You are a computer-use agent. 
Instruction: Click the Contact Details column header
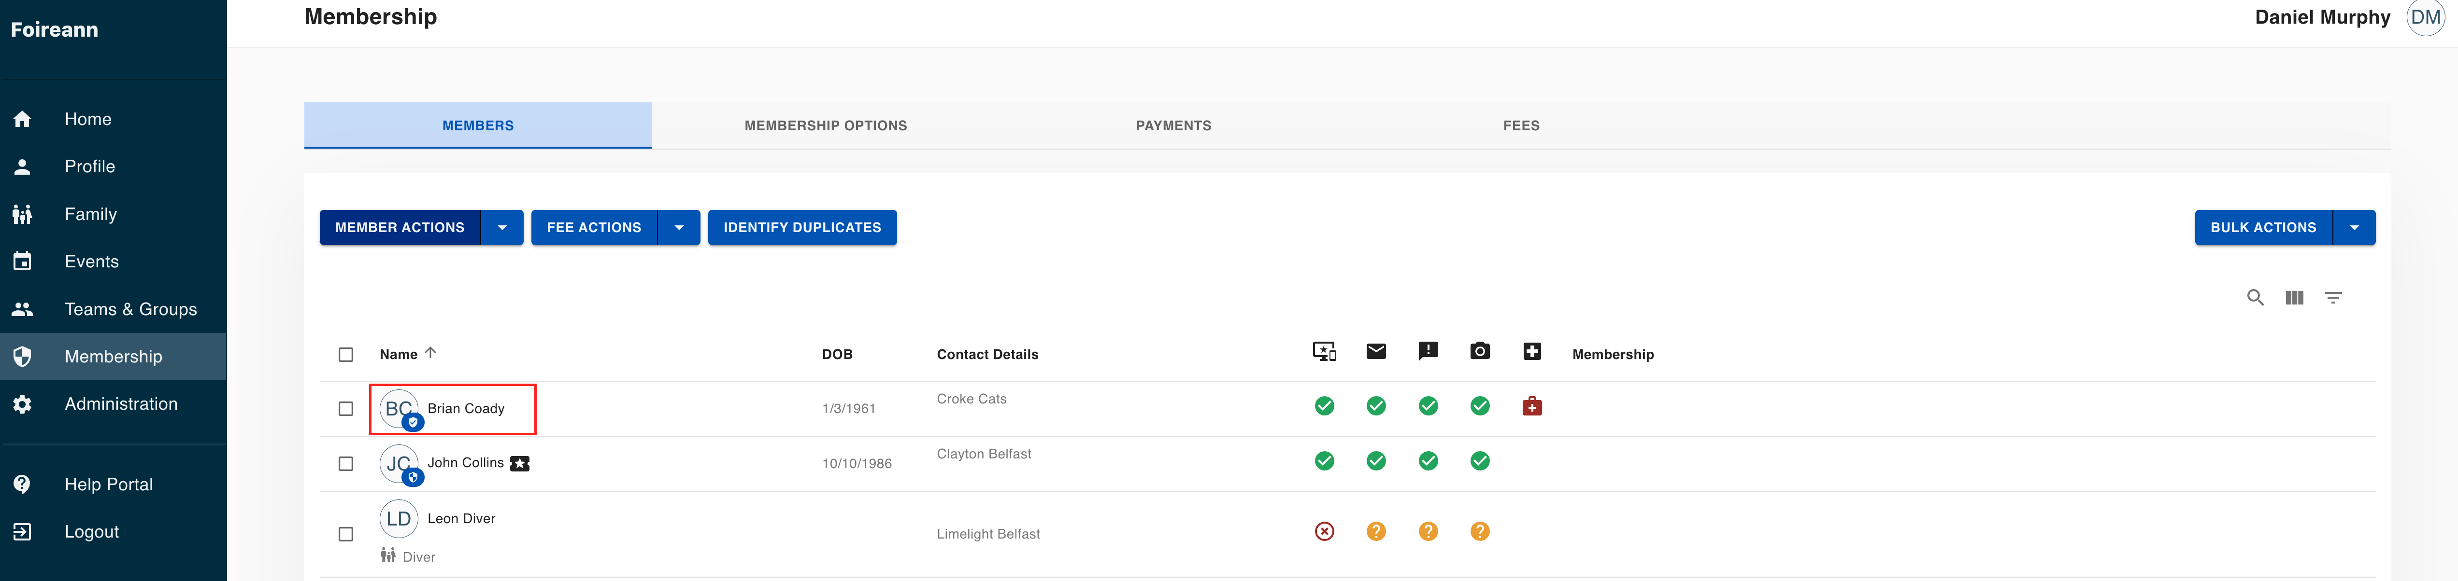pos(987,354)
